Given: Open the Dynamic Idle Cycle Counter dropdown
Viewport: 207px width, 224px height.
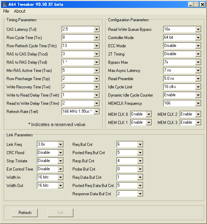Looking at the screenshot, I should (x=198, y=95).
